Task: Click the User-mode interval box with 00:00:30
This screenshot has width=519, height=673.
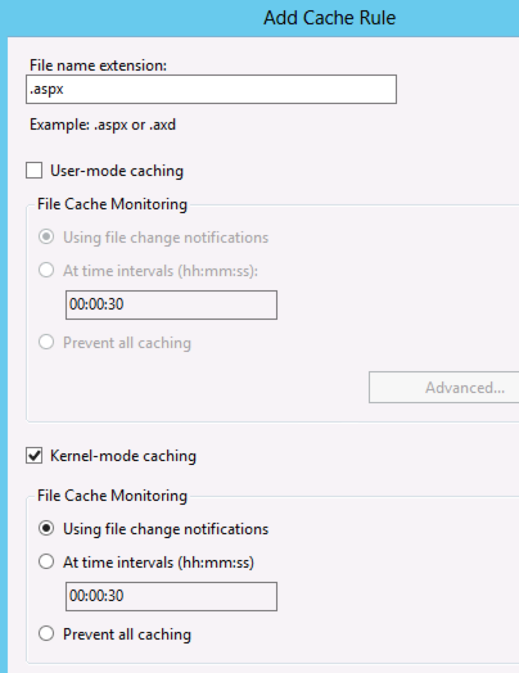Action: tap(170, 305)
